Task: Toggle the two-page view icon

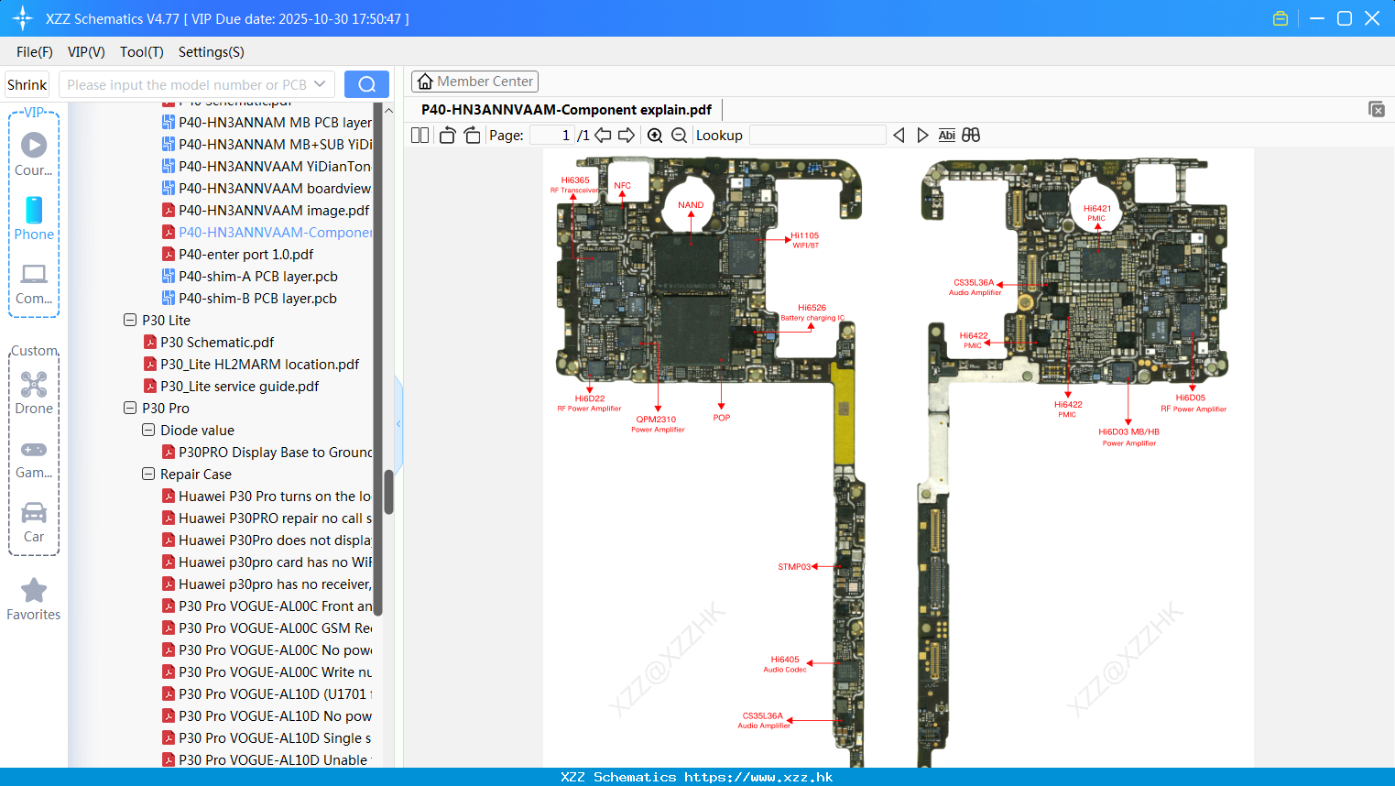Action: point(420,135)
